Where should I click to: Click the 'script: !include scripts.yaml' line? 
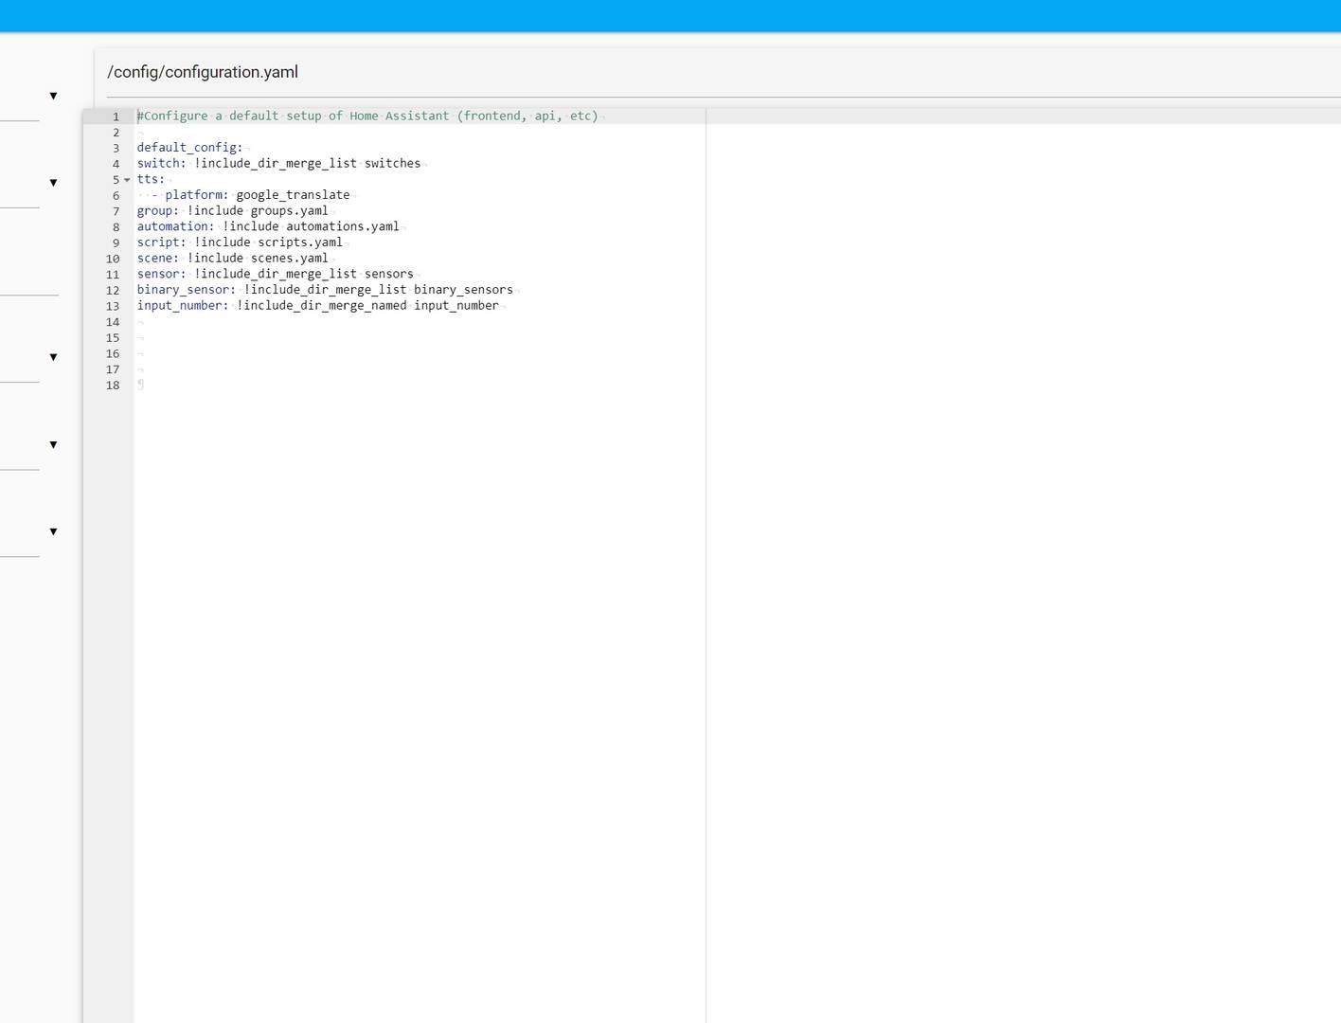click(x=240, y=242)
